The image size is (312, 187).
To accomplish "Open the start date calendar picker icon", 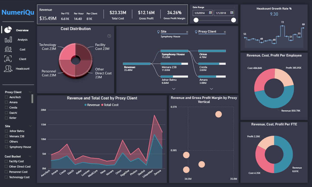I will tap(210, 13).
